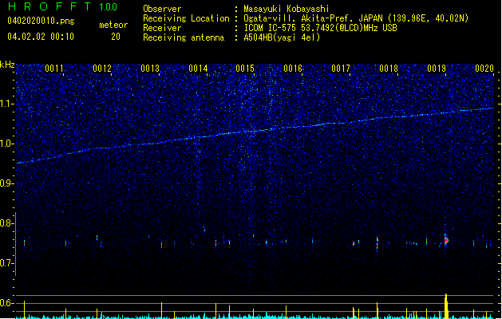Click the 0018 time marker
502x319 pixels.
(x=389, y=69)
